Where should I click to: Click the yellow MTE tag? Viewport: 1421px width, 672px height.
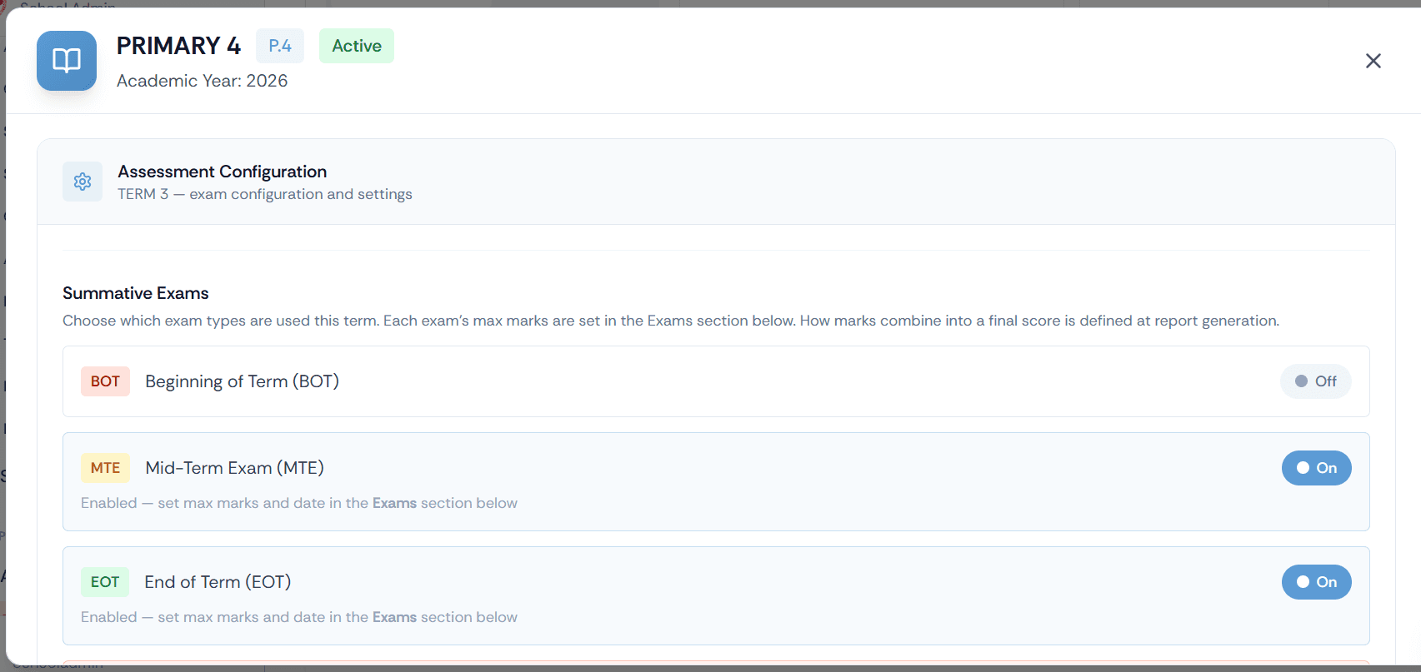tap(105, 468)
